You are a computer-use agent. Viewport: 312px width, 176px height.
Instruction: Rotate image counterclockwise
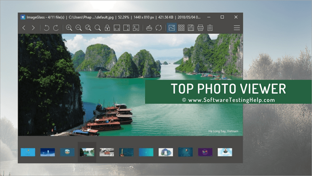[x=46, y=28]
